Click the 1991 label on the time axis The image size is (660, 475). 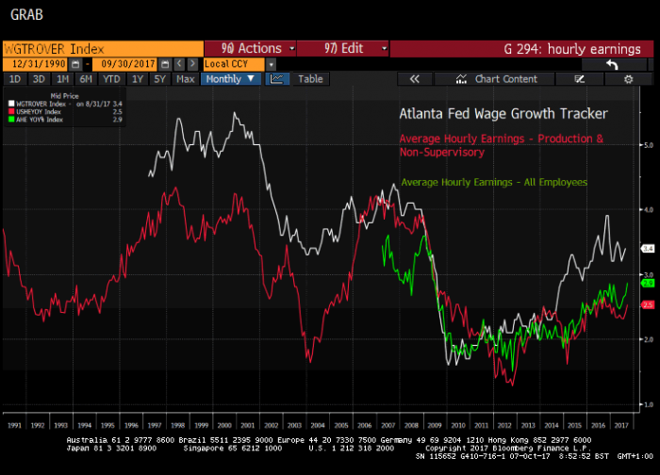(14, 425)
